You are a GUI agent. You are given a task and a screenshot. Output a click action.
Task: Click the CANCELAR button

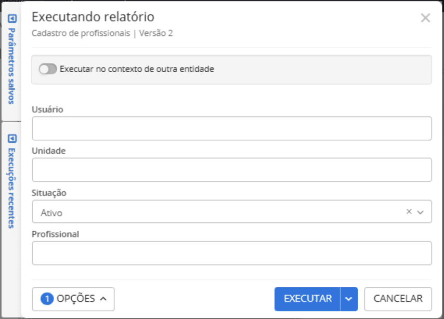click(398, 299)
